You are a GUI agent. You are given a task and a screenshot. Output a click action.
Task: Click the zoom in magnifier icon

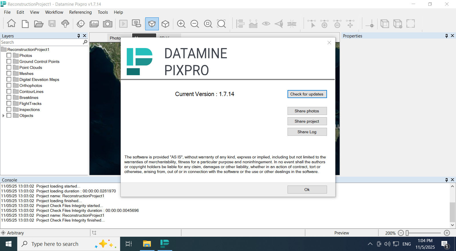pos(181,24)
